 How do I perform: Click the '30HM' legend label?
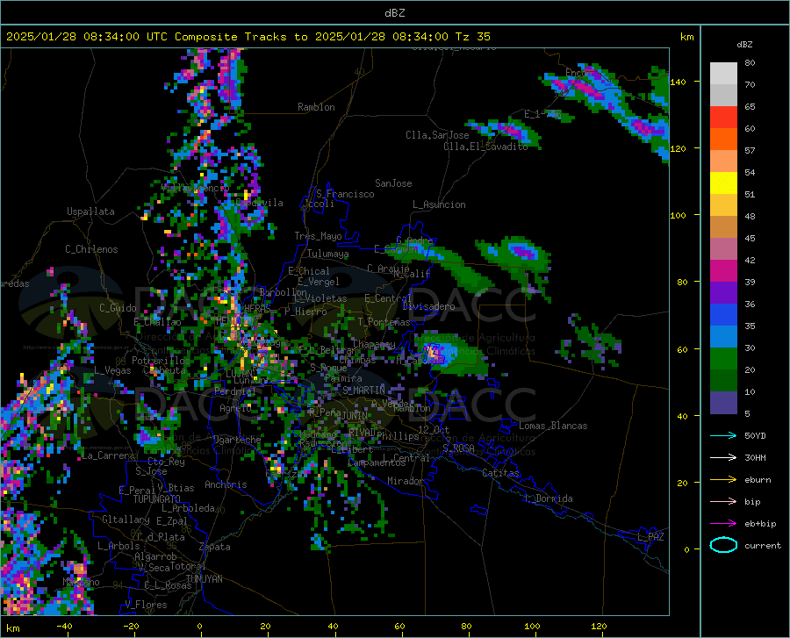coord(755,458)
